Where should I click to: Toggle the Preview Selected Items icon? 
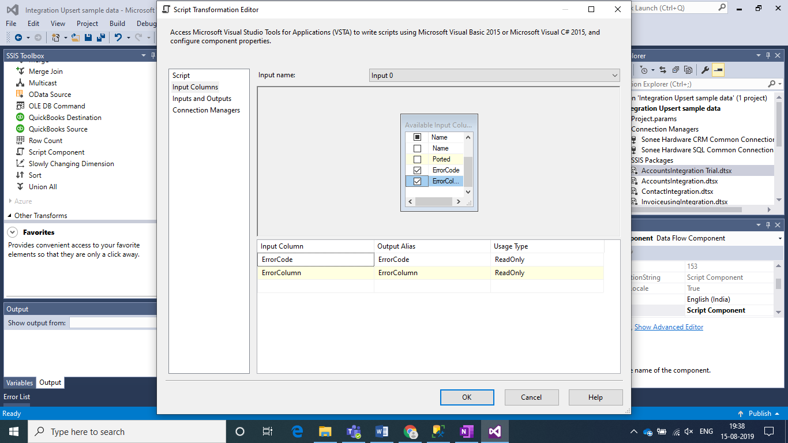(x=718, y=70)
